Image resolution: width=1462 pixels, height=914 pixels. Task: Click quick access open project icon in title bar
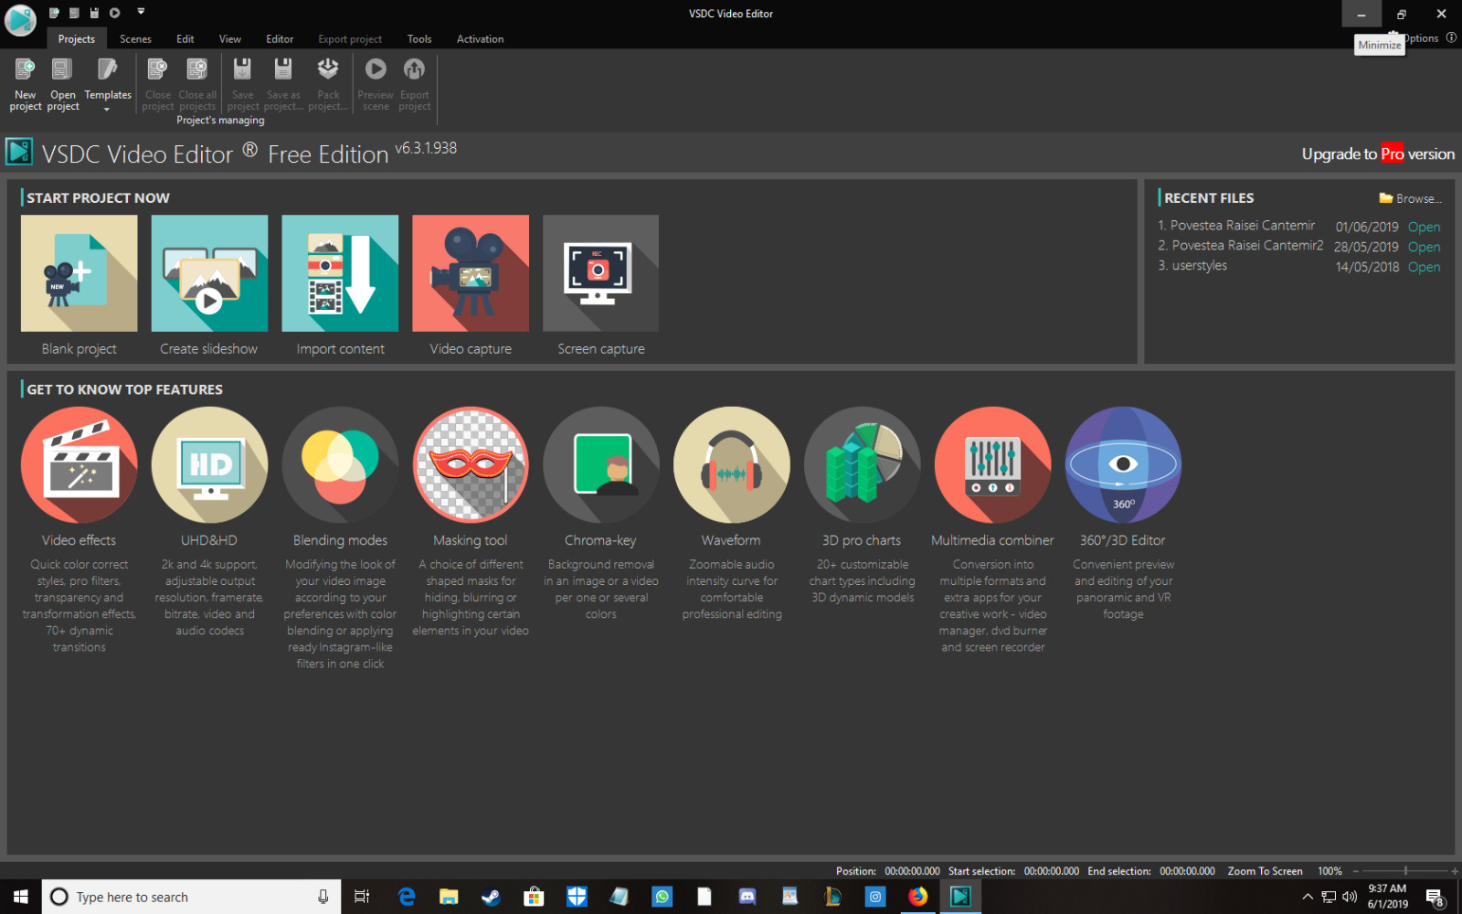pos(74,13)
